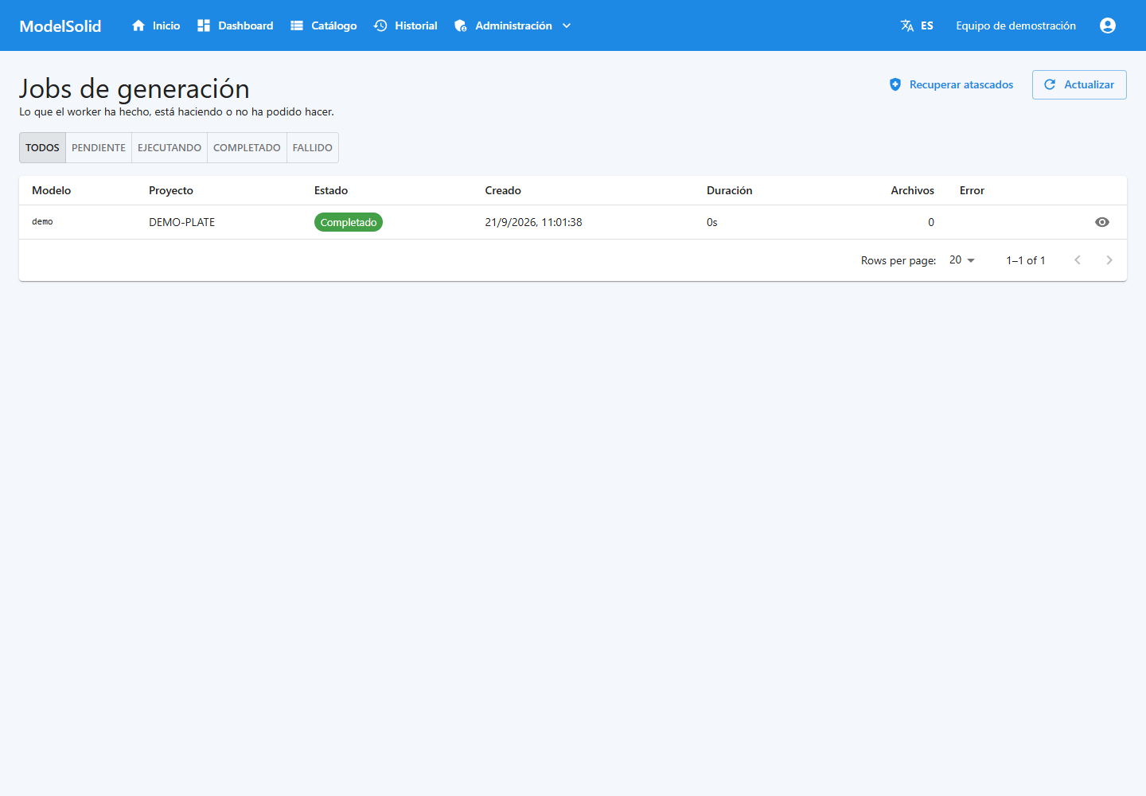Click the Archivos column header
This screenshot has width=1146, height=796.
(x=913, y=190)
